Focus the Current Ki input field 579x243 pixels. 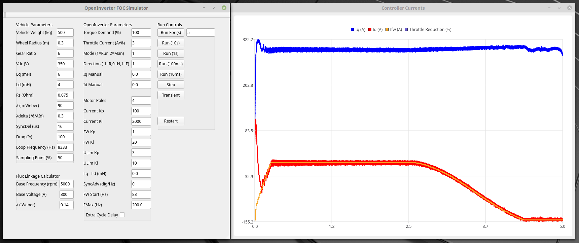click(x=141, y=121)
